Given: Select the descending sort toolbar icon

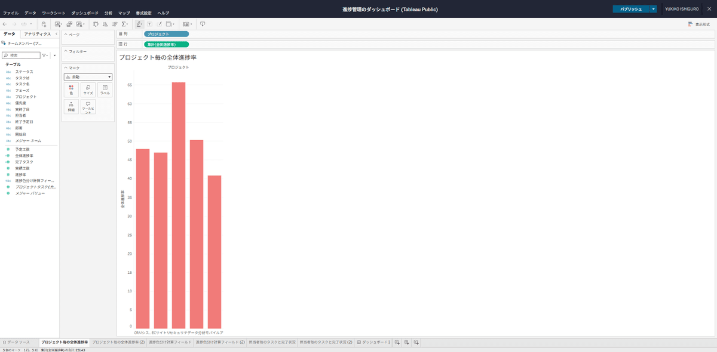Looking at the screenshot, I should point(115,24).
